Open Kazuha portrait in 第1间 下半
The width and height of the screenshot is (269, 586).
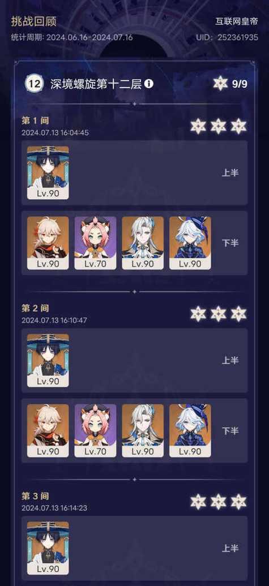48,243
